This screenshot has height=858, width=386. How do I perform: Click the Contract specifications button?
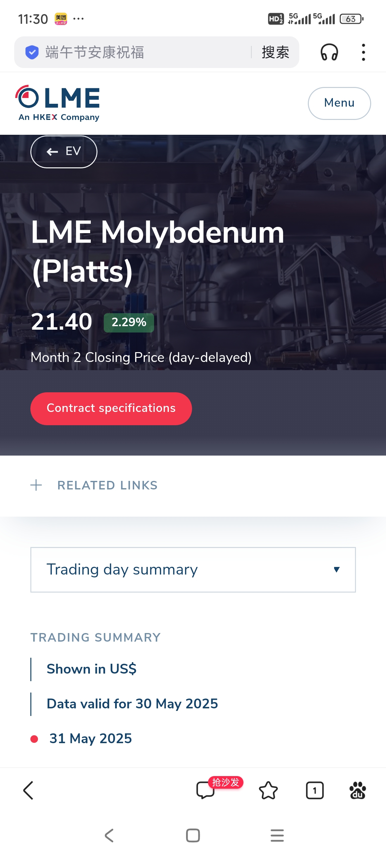point(111,408)
